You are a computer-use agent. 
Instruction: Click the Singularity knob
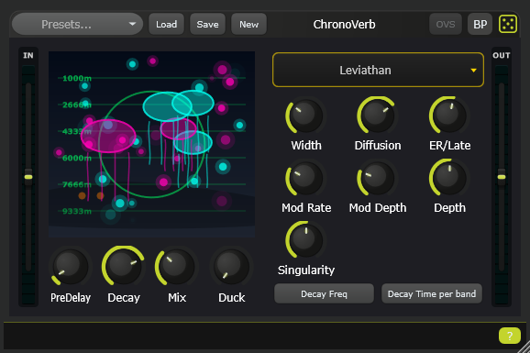tap(306, 240)
